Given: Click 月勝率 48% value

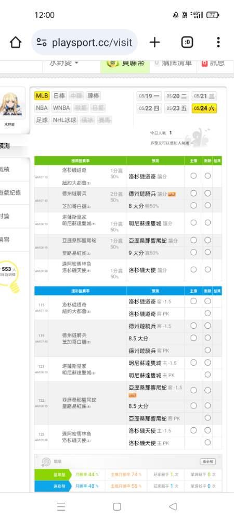Looking at the screenshot, I should (87, 486).
